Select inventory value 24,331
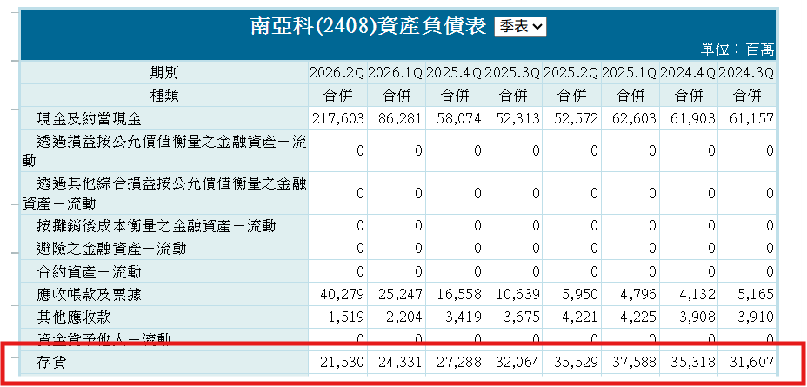 click(400, 363)
